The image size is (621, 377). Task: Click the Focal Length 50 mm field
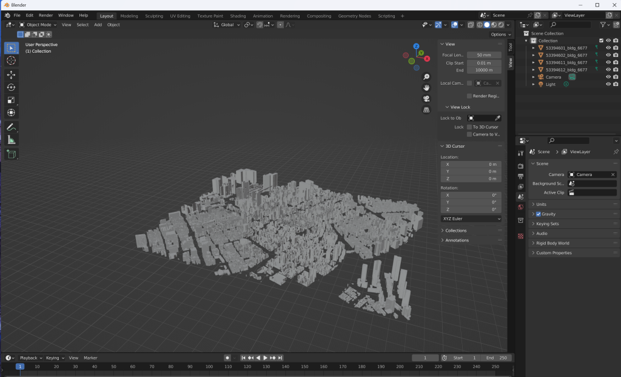483,55
